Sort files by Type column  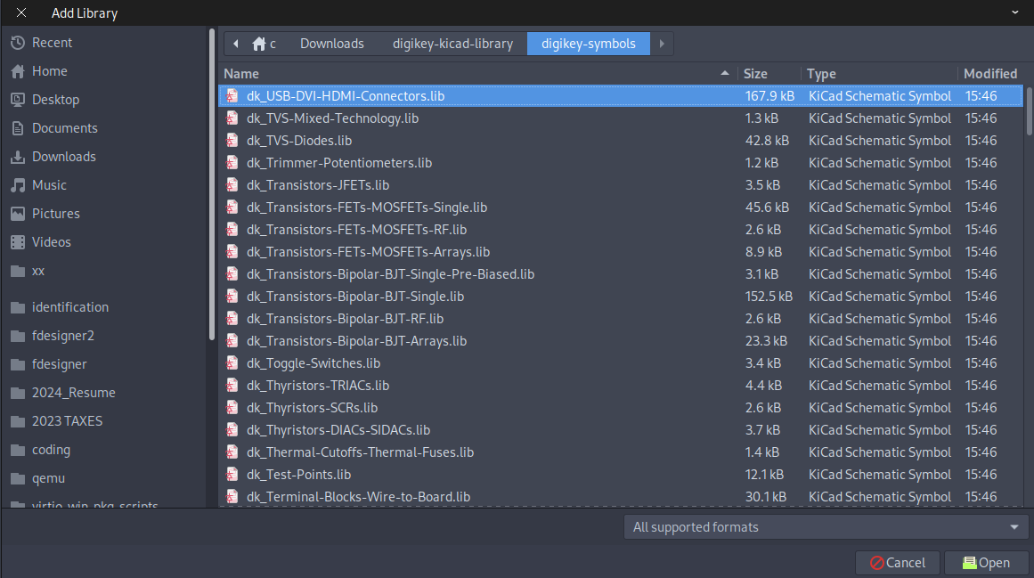[x=821, y=74]
